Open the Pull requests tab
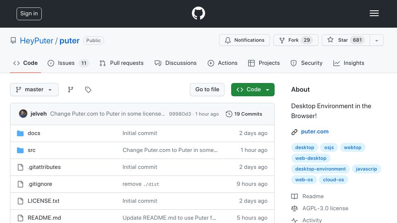 coord(122,63)
